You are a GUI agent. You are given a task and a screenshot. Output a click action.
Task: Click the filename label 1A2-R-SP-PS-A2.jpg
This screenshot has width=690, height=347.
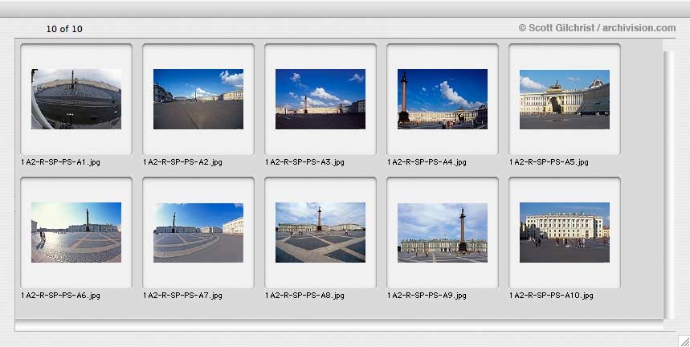182,162
